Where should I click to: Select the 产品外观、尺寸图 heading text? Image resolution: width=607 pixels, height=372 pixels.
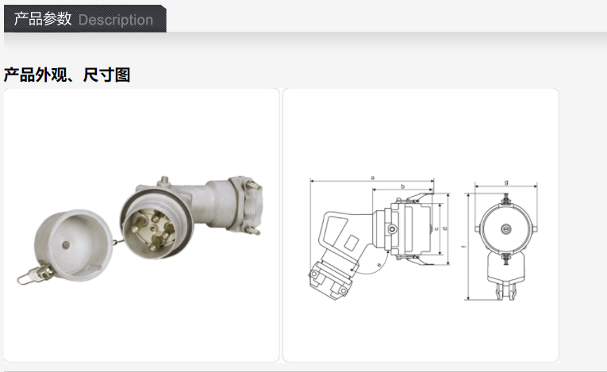pyautogui.click(x=67, y=75)
